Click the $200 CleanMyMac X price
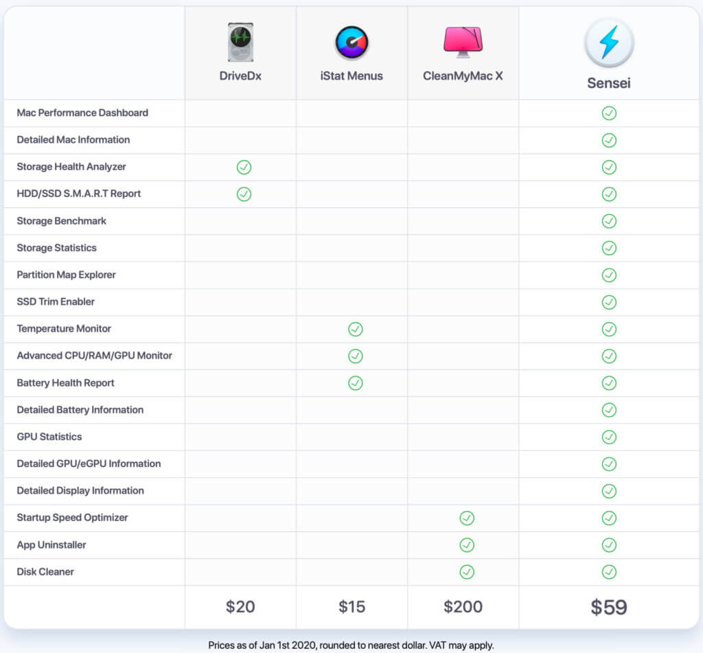This screenshot has height=653, width=703. click(x=463, y=607)
